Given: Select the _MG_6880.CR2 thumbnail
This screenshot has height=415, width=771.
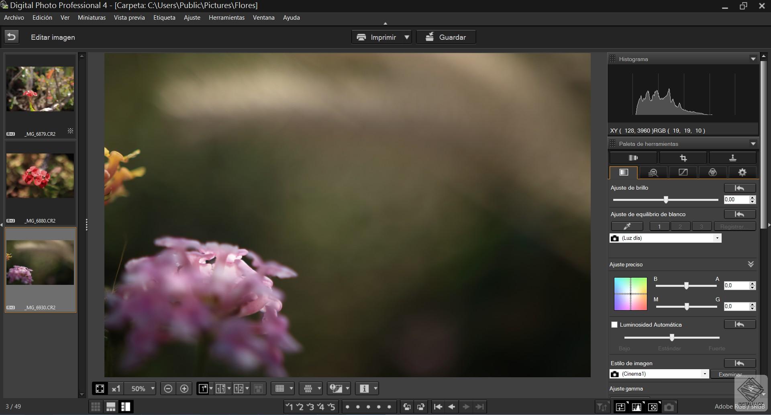Looking at the screenshot, I should pos(40,176).
